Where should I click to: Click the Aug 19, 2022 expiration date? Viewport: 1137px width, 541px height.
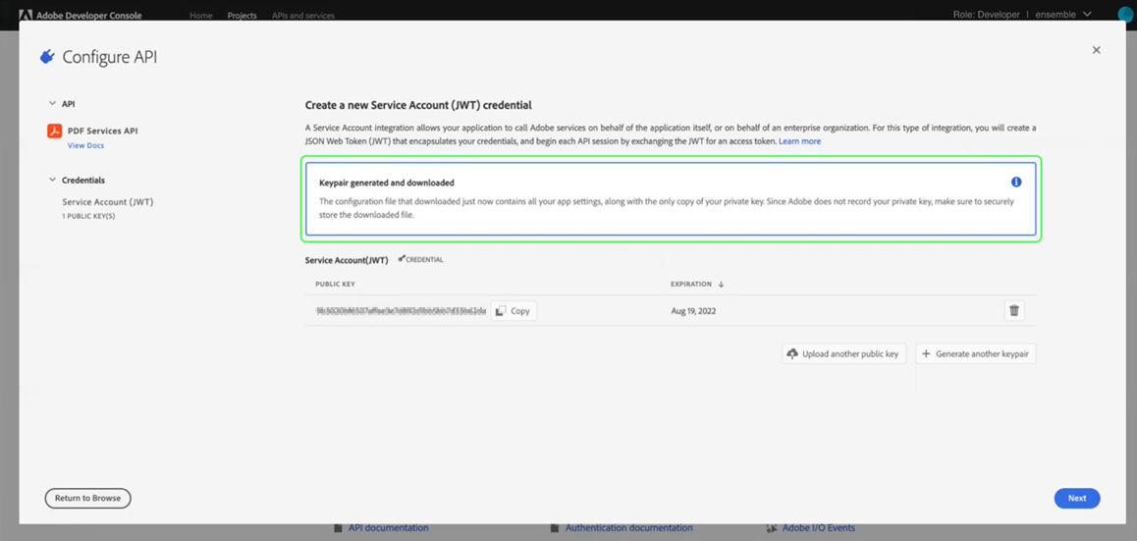tap(694, 311)
